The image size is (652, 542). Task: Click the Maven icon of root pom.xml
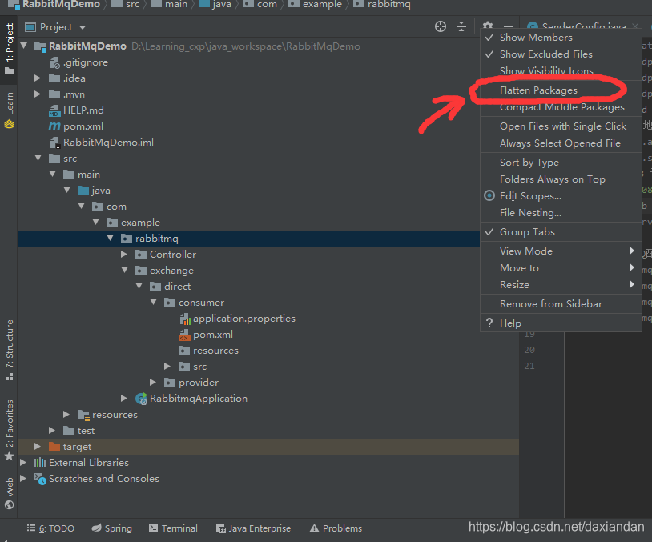pyautogui.click(x=54, y=126)
